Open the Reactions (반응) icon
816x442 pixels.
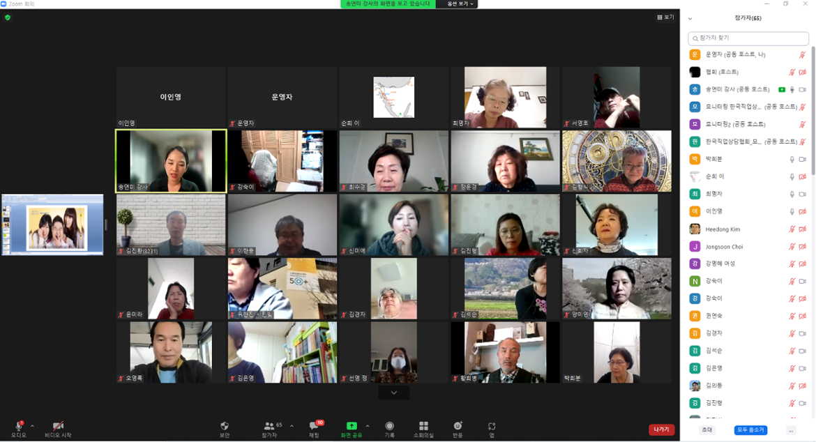click(458, 426)
